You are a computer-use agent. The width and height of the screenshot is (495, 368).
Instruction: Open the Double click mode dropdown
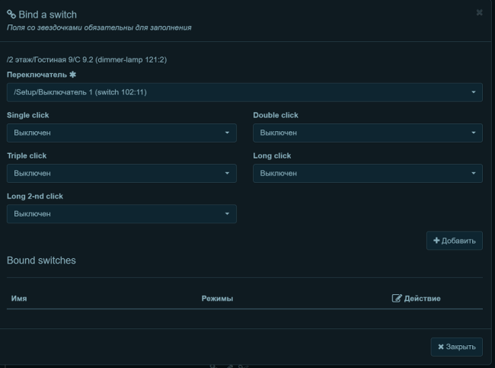tap(367, 133)
